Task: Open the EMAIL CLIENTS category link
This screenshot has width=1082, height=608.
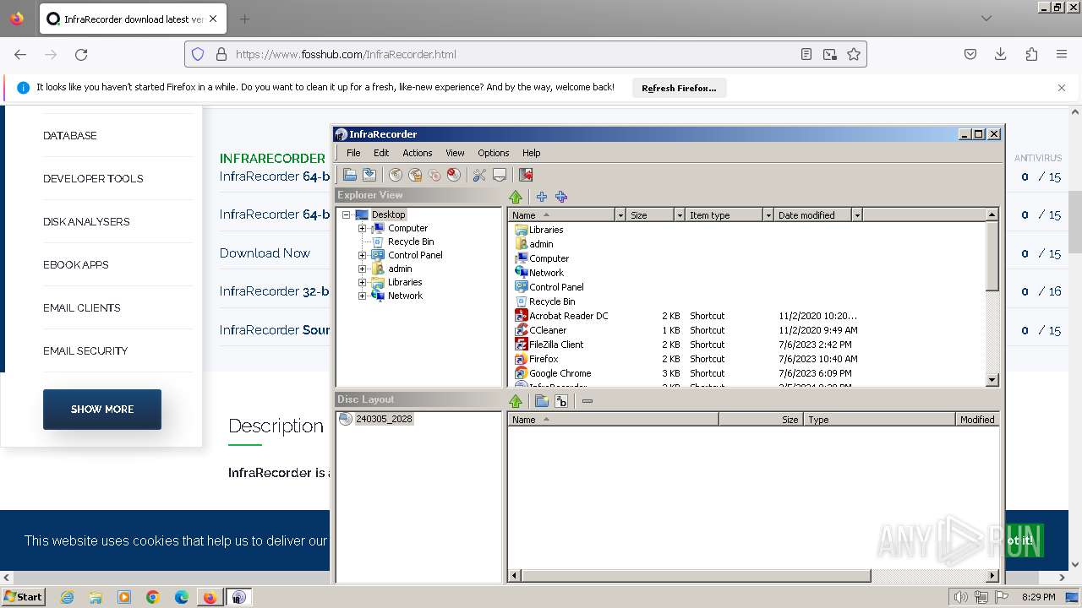Action: 82,307
